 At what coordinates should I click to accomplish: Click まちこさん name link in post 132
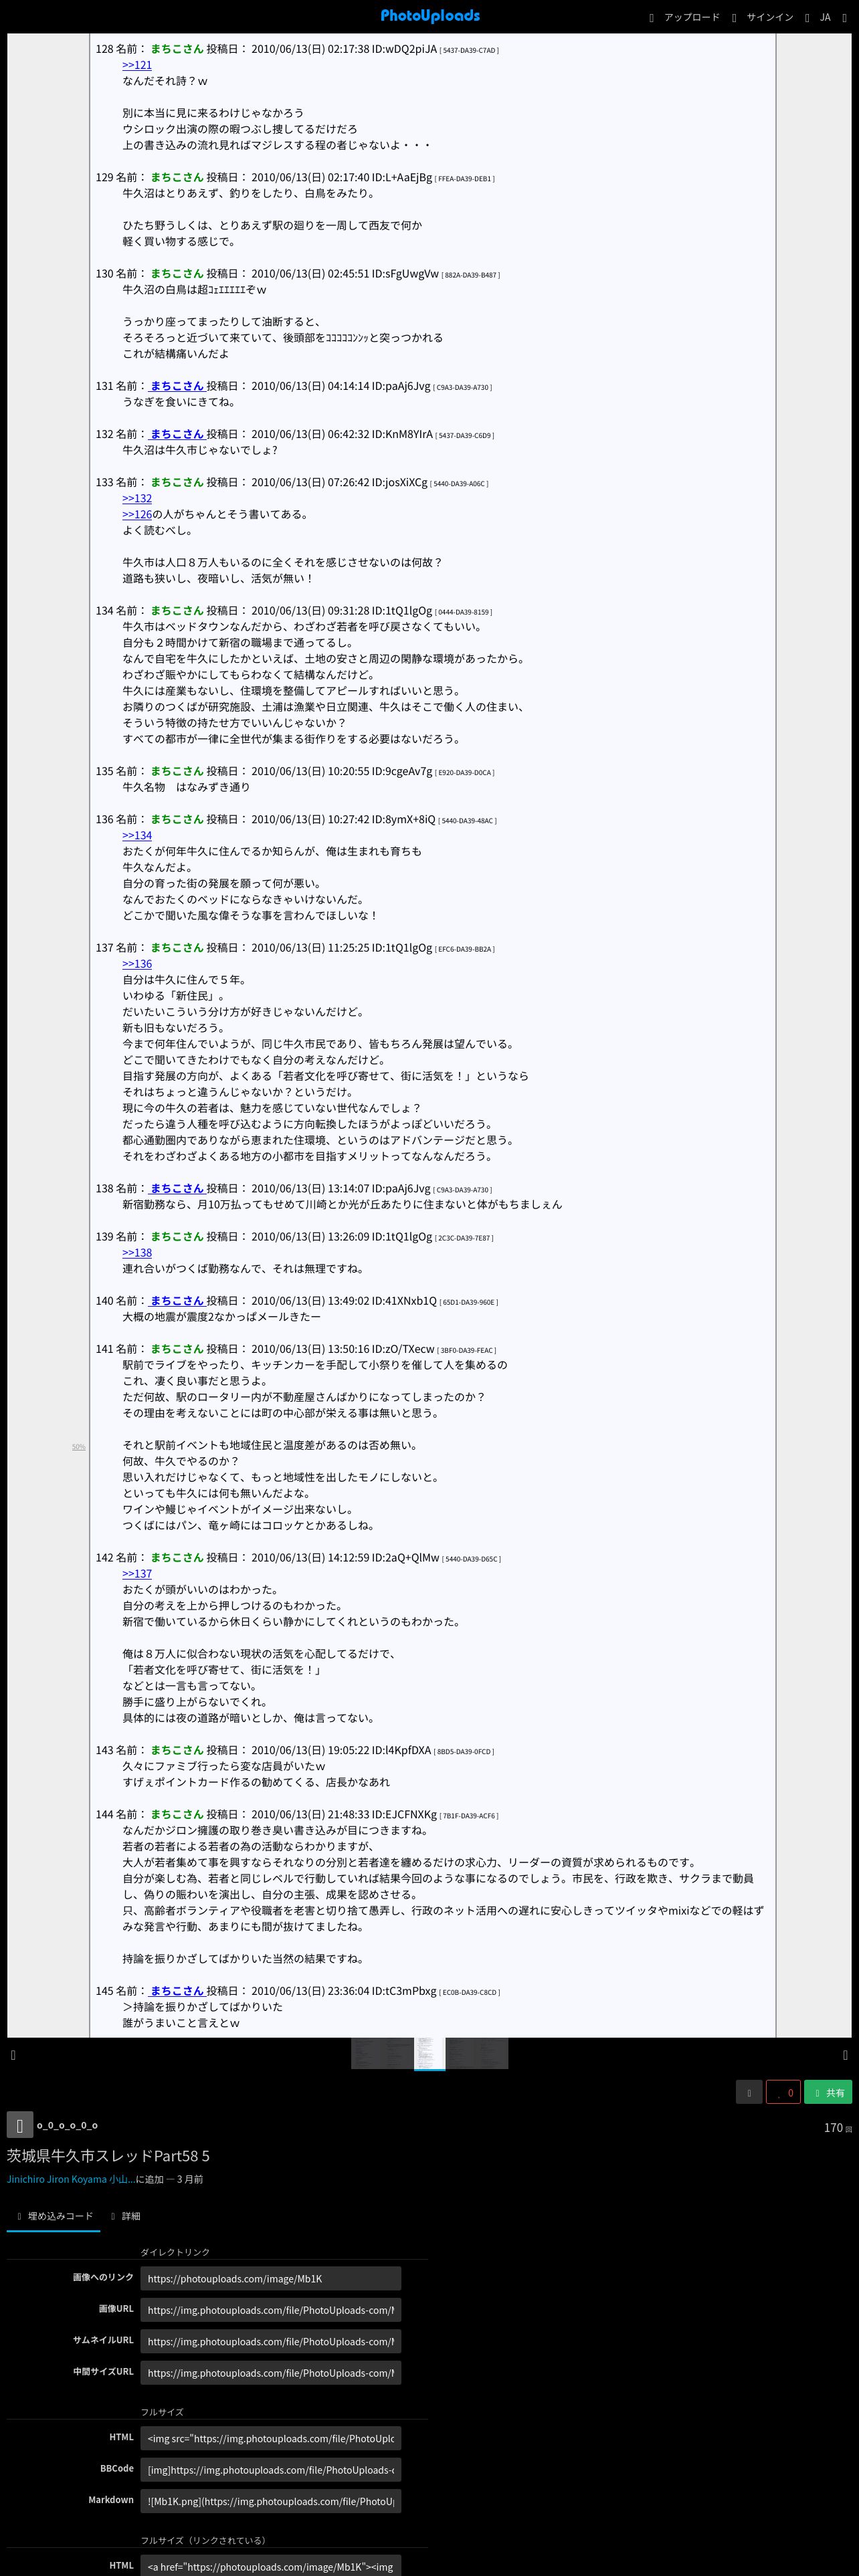tap(177, 434)
